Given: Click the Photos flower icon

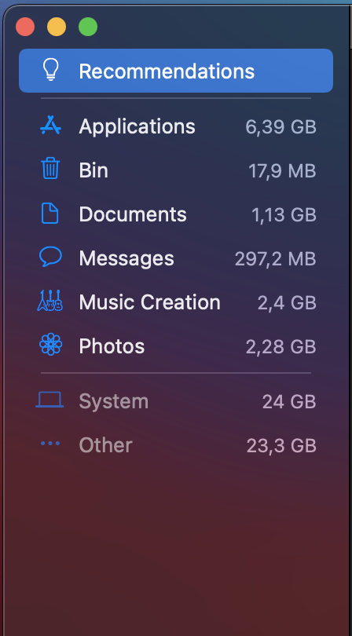Looking at the screenshot, I should [51, 345].
